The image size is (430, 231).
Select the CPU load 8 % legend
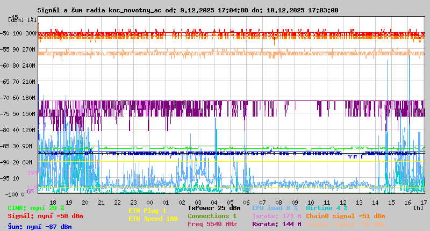coord(275,208)
